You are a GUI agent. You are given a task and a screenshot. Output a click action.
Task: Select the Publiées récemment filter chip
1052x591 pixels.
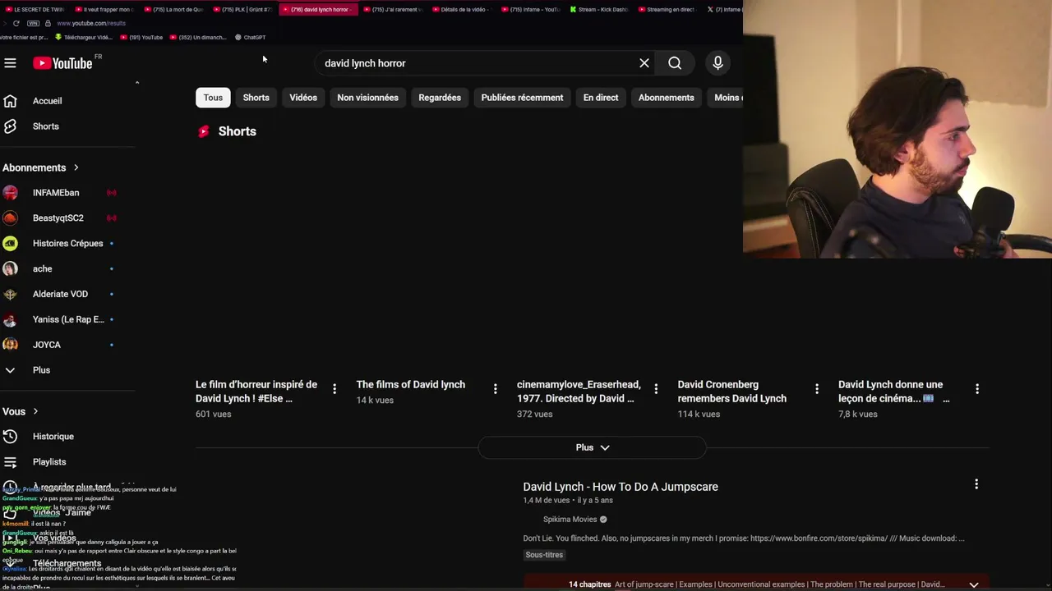pos(522,98)
